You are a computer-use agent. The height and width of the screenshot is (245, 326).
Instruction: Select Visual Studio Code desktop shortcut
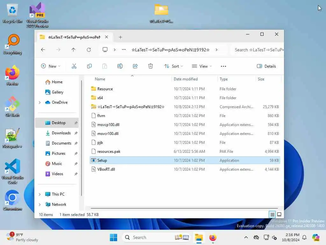point(12,171)
